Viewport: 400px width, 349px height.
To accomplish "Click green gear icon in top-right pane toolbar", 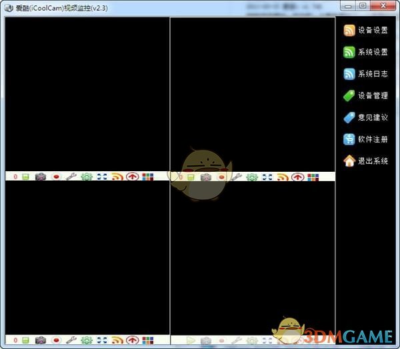I will [252, 177].
